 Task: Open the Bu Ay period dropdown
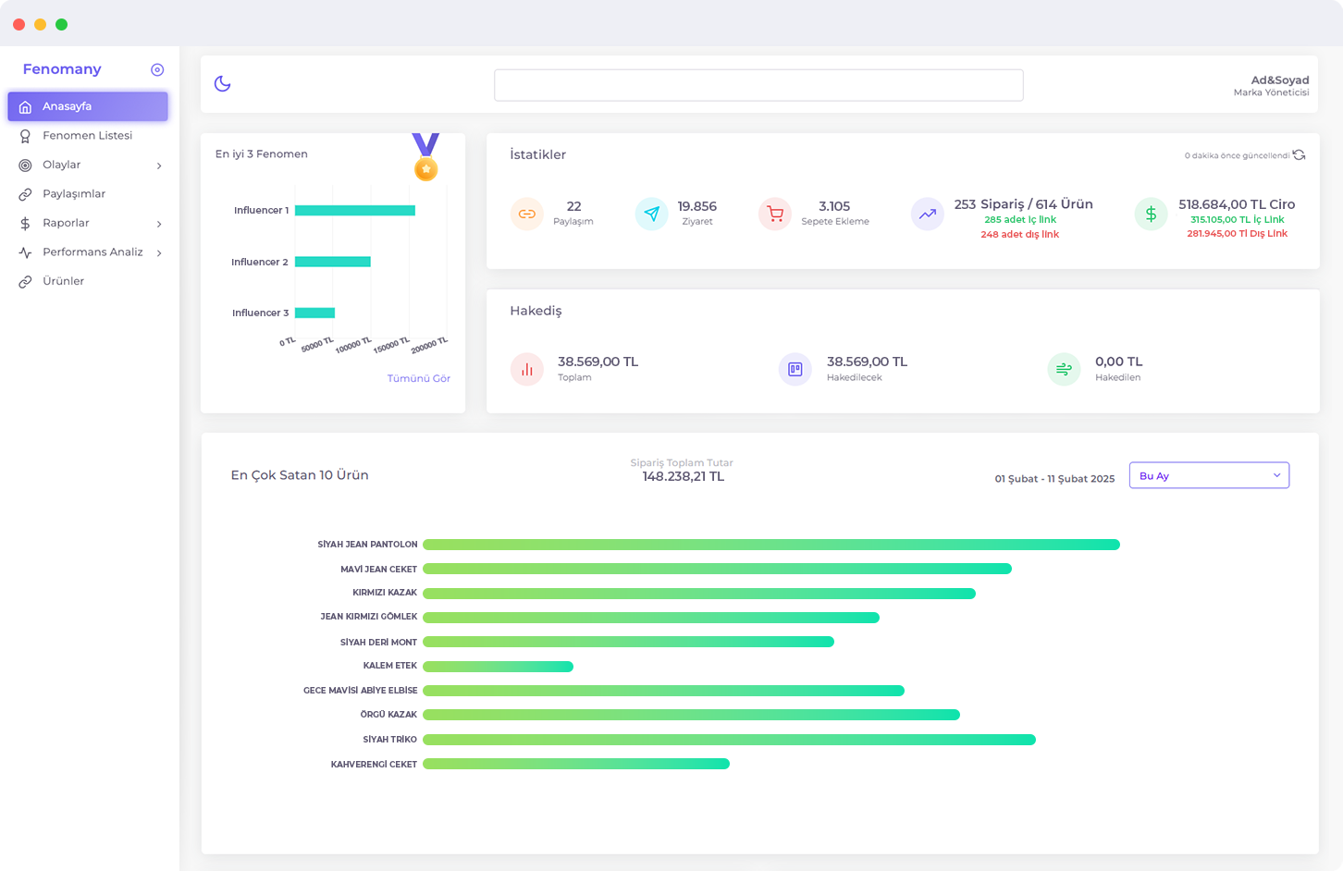tap(1209, 476)
